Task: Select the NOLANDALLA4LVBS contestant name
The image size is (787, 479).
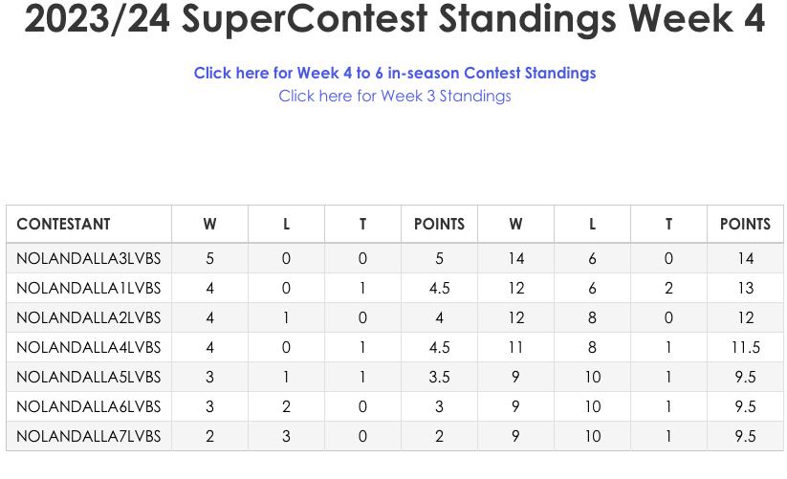Action: coord(88,347)
